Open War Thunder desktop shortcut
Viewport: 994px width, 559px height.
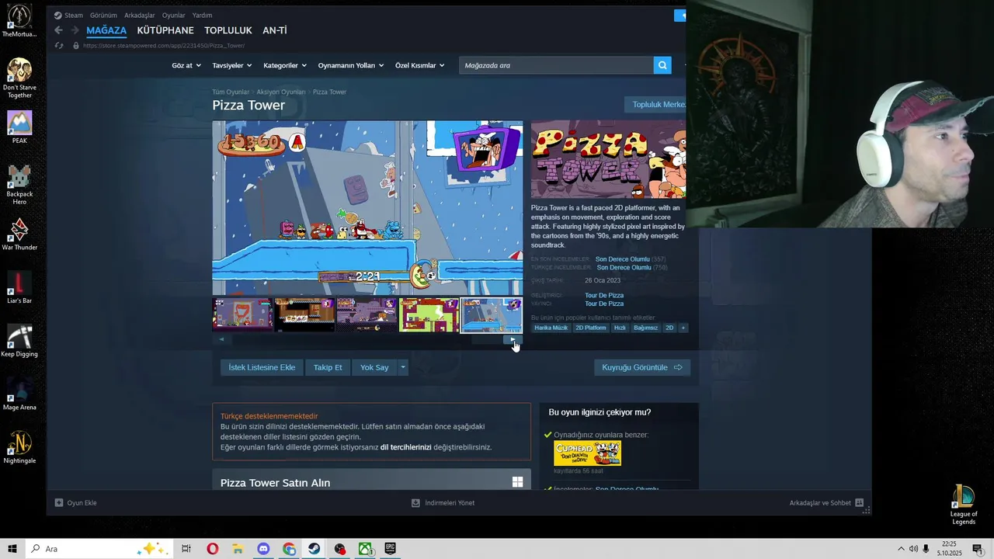pos(19,234)
